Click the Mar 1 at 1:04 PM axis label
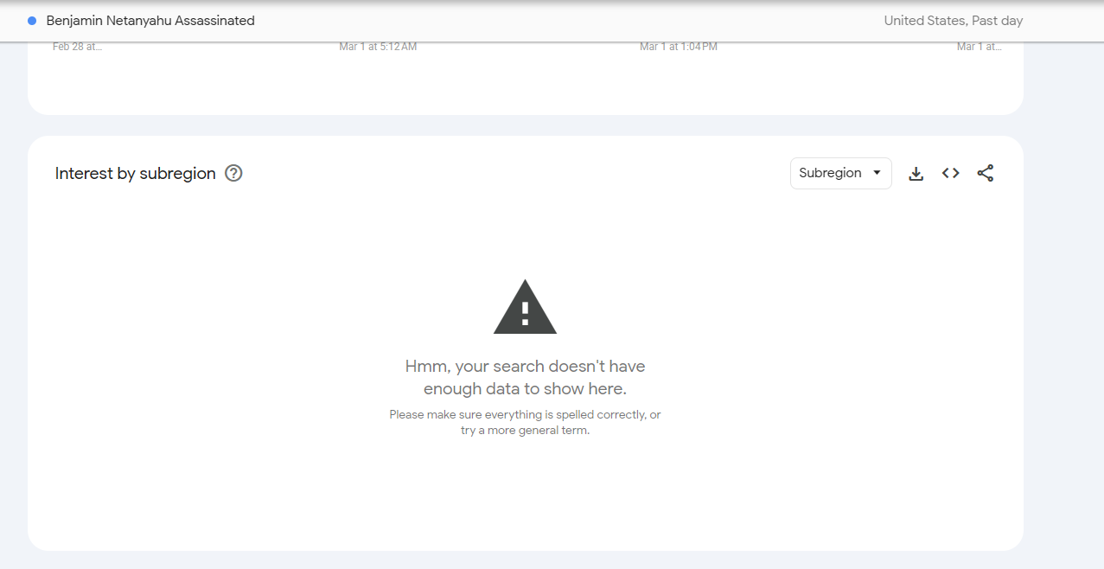Image resolution: width=1104 pixels, height=569 pixels. point(679,47)
